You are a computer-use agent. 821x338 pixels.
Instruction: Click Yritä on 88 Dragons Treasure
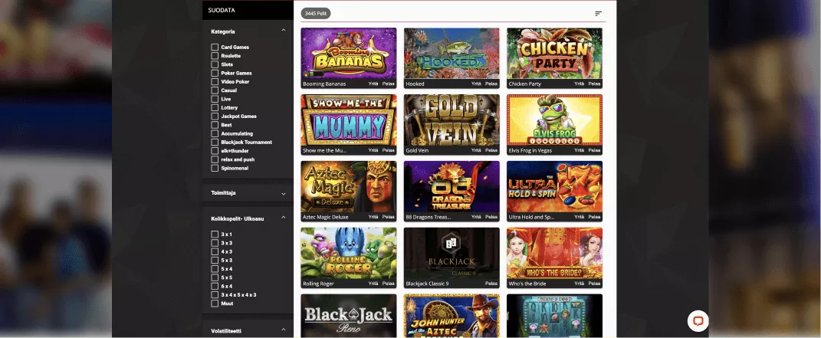476,217
